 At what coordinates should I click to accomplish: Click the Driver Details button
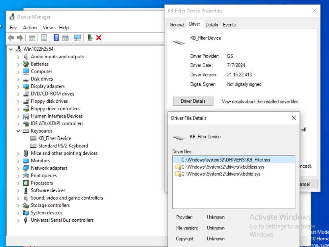click(193, 101)
